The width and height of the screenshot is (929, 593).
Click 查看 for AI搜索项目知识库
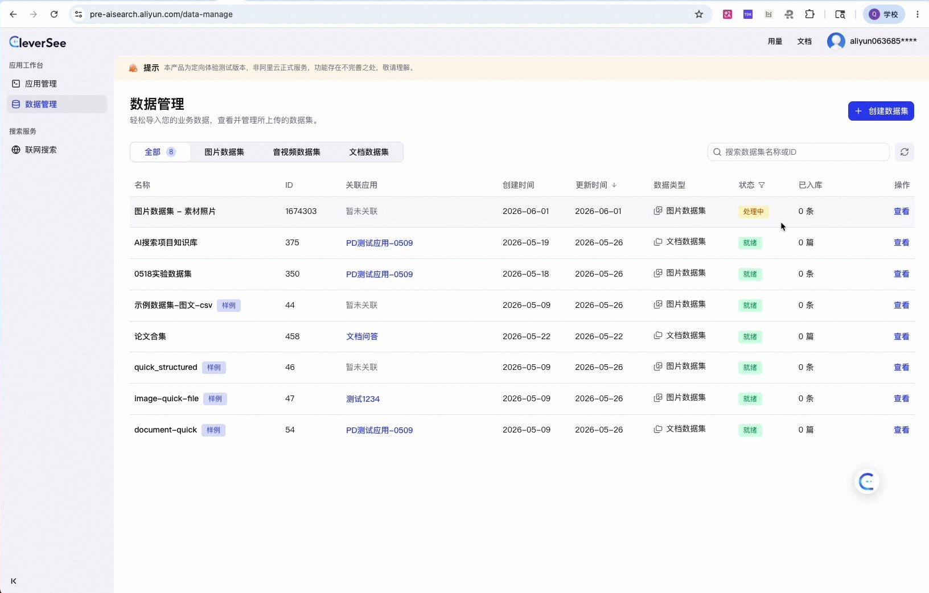coord(902,242)
